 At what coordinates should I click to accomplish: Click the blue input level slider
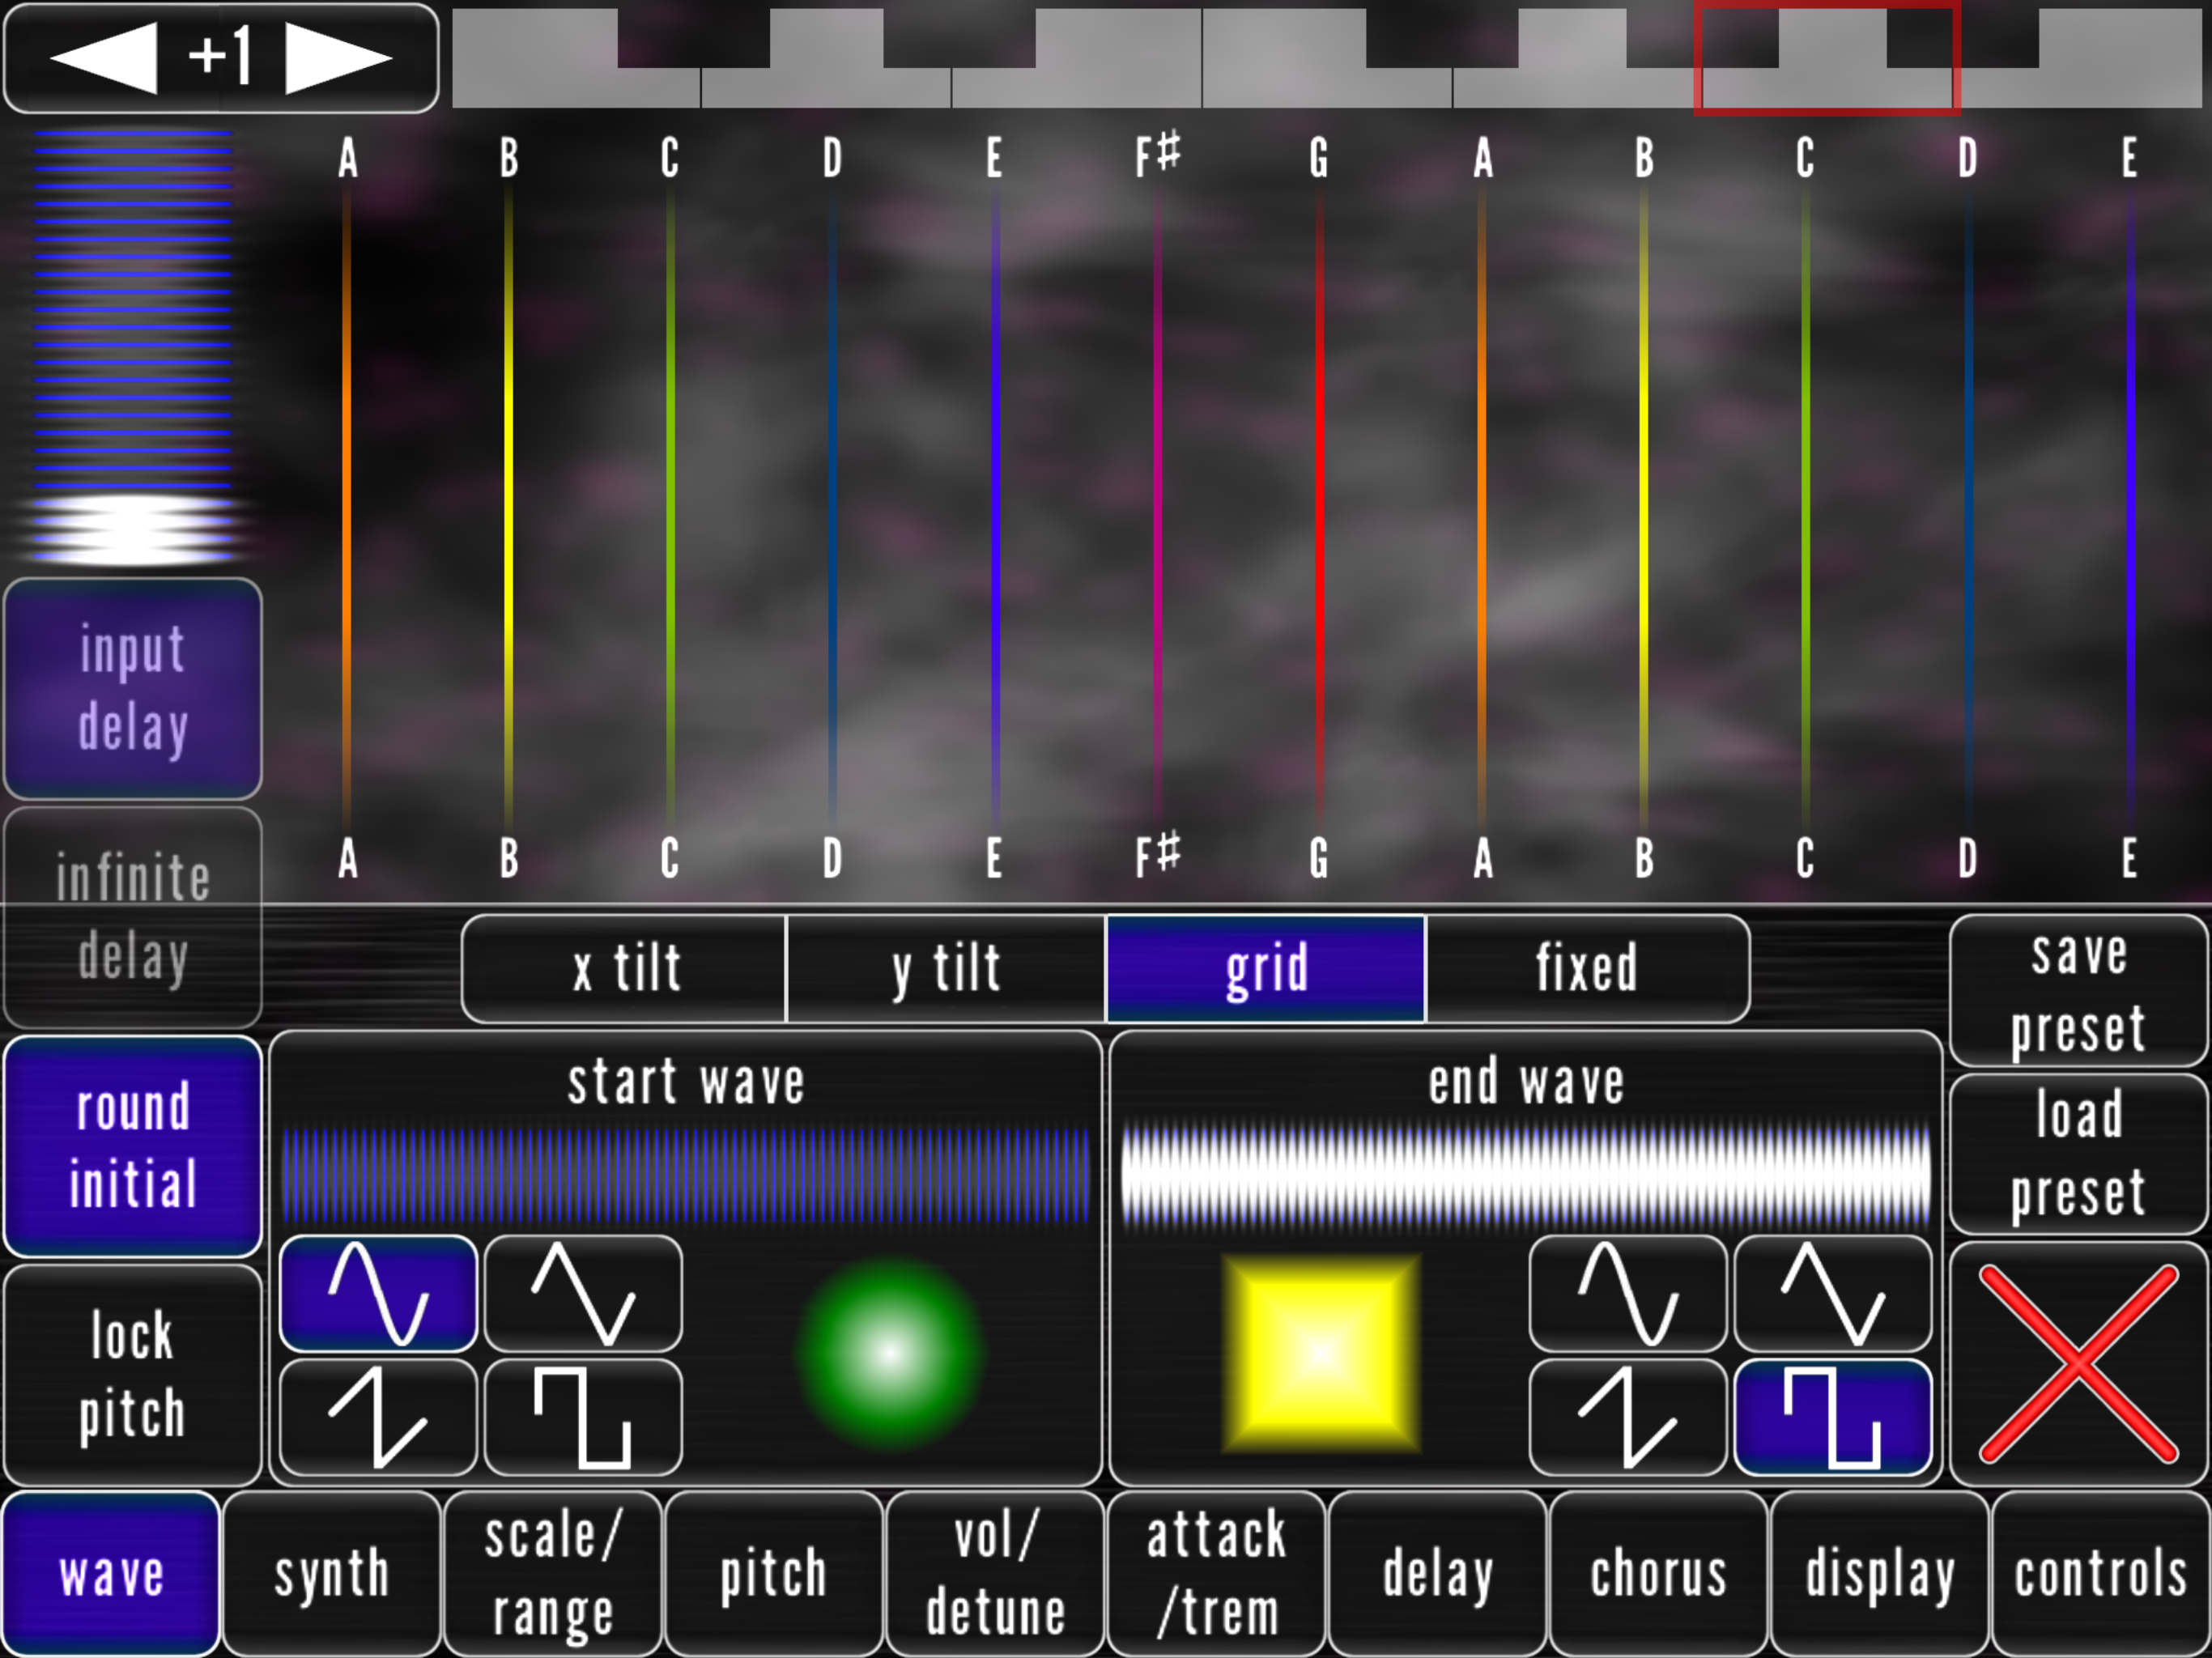point(133,340)
